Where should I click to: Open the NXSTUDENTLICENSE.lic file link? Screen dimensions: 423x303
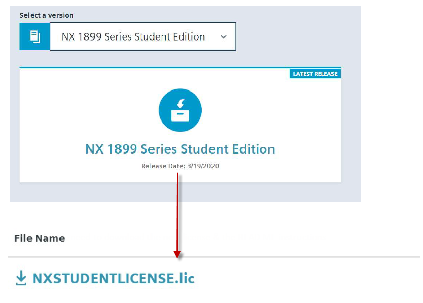113,278
